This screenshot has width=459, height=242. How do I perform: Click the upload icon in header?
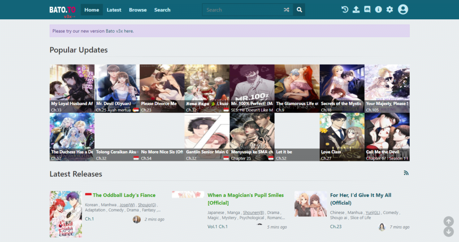coord(356,9)
